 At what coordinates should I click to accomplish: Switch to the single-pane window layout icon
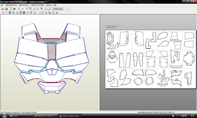[49, 9]
